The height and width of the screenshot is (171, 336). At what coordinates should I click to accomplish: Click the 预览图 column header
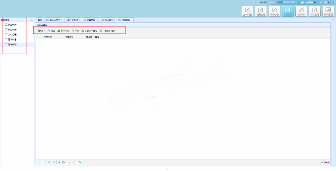click(x=89, y=37)
